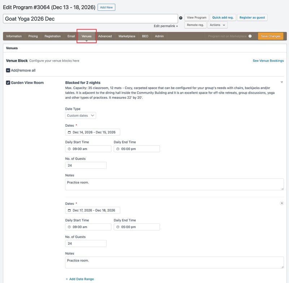Screen dimensions: 289x283
Task: Remove the second date range using the X icon
Action: tap(281, 203)
